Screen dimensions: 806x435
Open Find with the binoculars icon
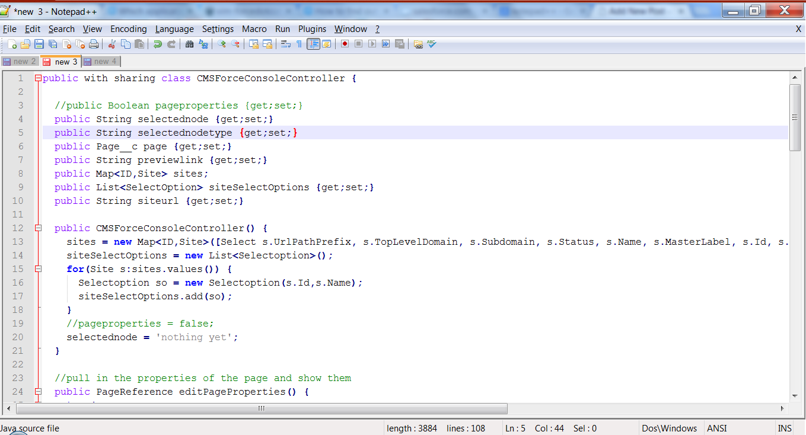[190, 44]
